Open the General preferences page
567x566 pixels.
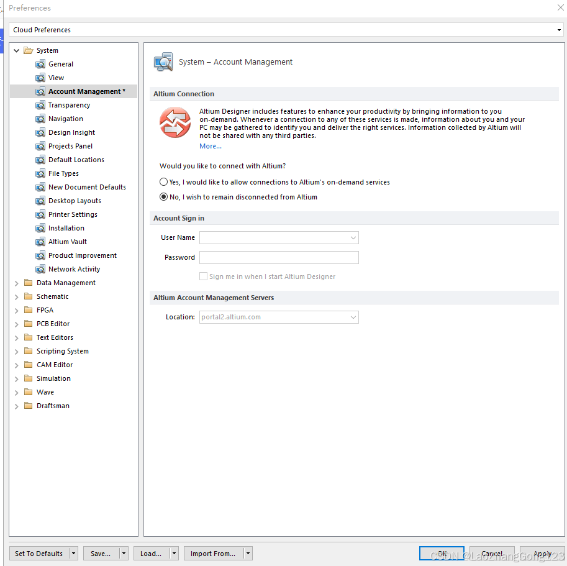point(61,64)
